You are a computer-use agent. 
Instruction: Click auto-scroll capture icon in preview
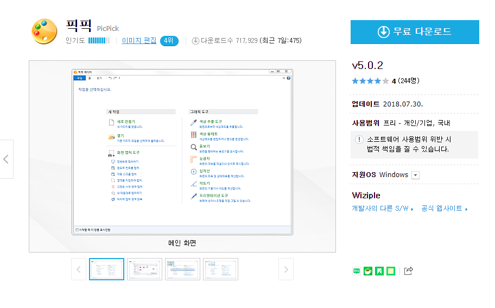pyautogui.click(x=113, y=174)
